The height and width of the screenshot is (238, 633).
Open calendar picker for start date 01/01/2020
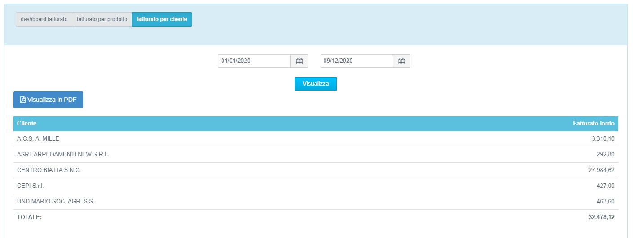click(x=299, y=61)
